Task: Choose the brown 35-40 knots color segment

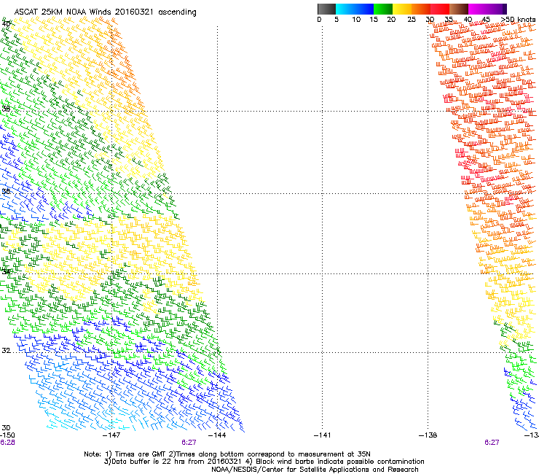Action: (458, 9)
